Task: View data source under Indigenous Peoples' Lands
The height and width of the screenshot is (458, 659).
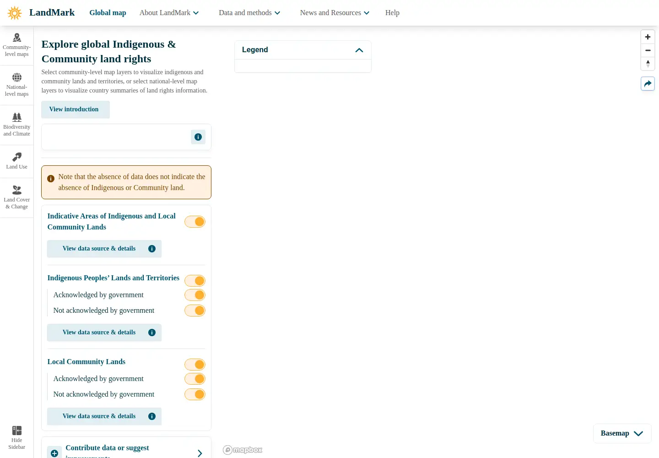Action: [x=104, y=333]
